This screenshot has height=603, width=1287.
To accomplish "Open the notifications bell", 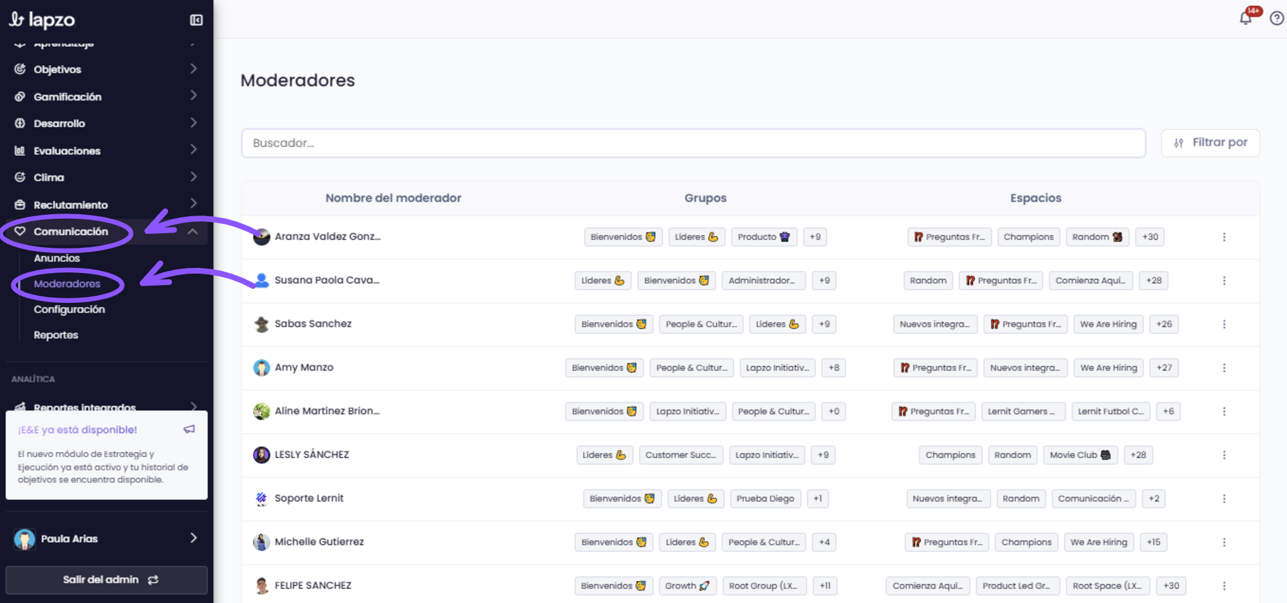I will [x=1245, y=18].
